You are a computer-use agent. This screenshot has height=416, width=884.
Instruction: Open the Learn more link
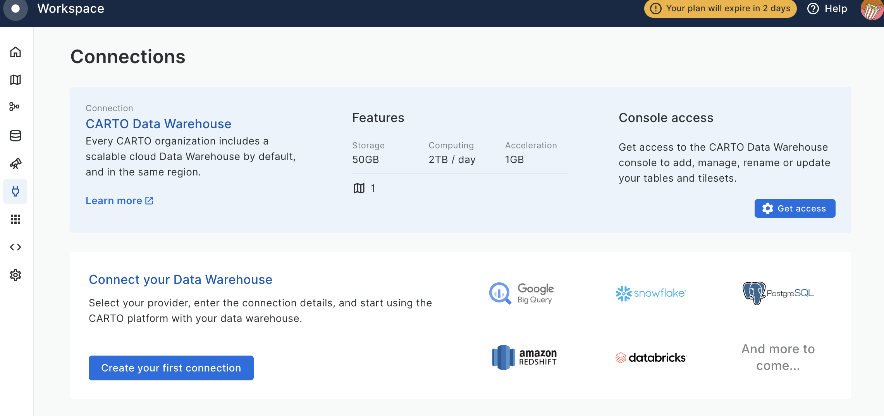[120, 201]
